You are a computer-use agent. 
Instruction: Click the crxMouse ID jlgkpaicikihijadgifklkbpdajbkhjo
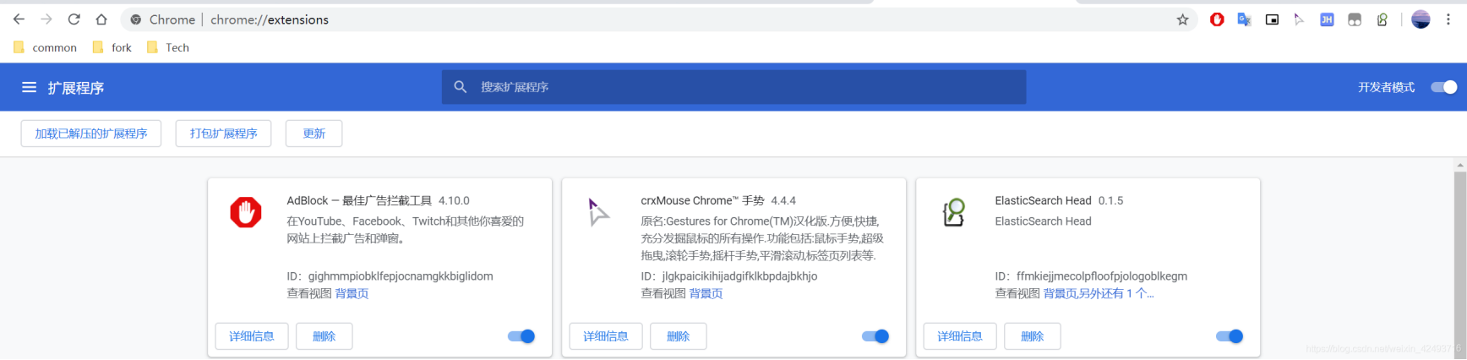739,276
